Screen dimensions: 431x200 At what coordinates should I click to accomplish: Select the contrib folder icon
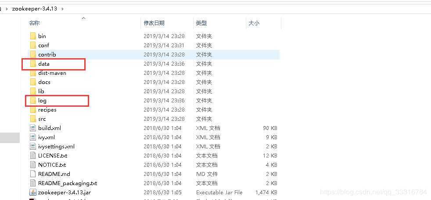click(33, 54)
